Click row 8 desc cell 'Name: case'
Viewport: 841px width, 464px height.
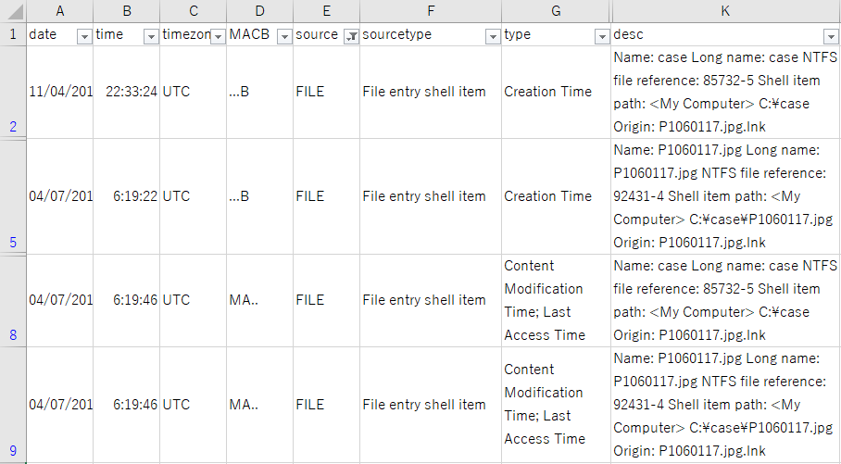coord(725,300)
